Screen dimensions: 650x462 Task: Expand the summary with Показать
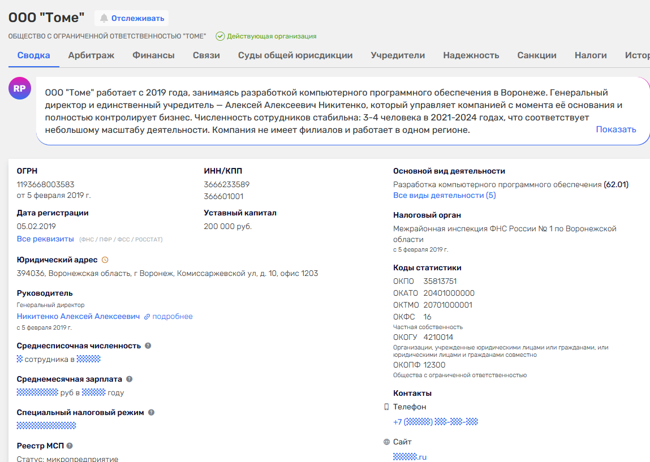[x=615, y=129]
